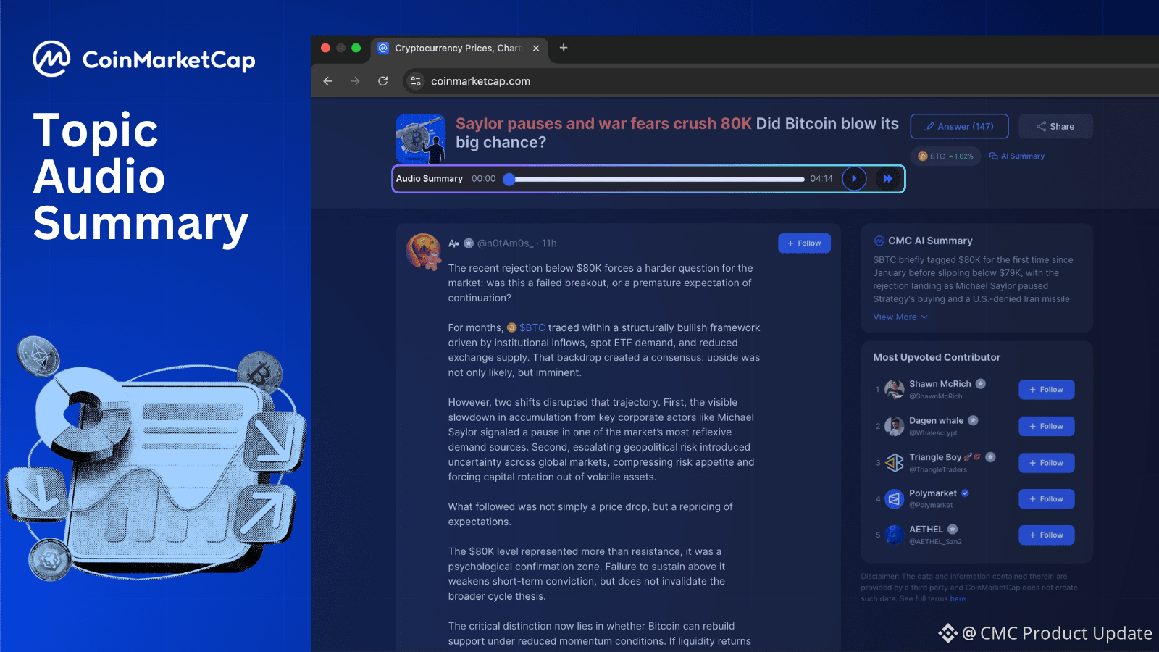Click the badge beside Shawn McRich's name
This screenshot has width=1159, height=652.
coord(980,384)
